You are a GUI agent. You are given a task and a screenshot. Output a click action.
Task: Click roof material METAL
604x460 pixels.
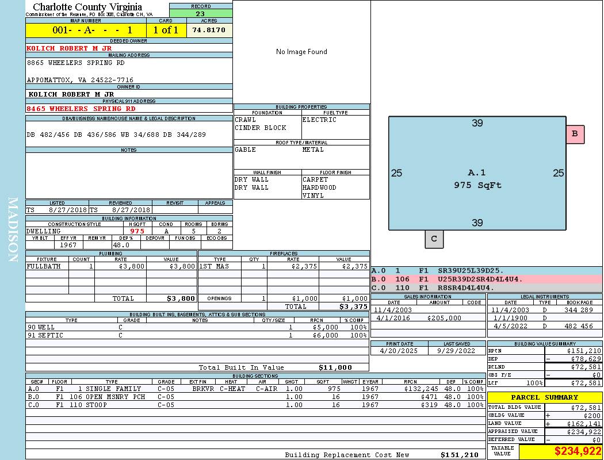(313, 149)
